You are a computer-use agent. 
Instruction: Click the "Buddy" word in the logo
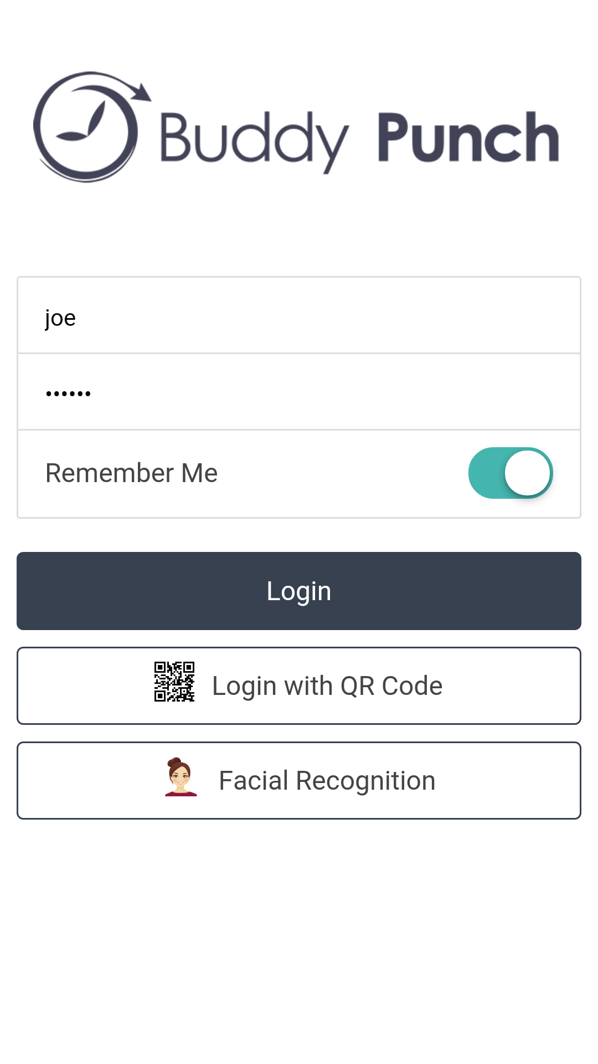coord(254,139)
